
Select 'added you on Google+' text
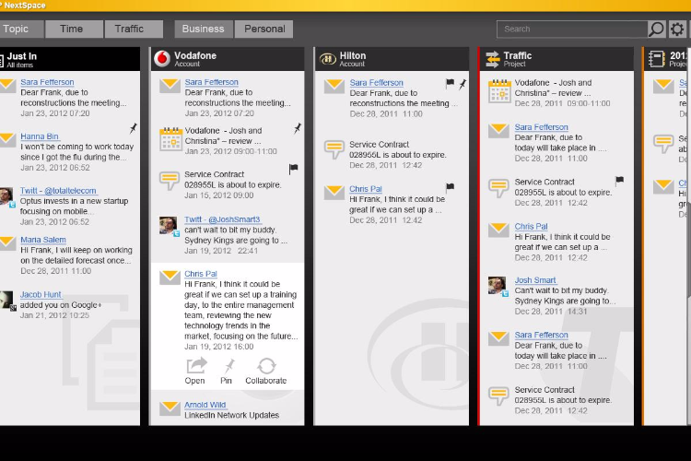tap(61, 305)
